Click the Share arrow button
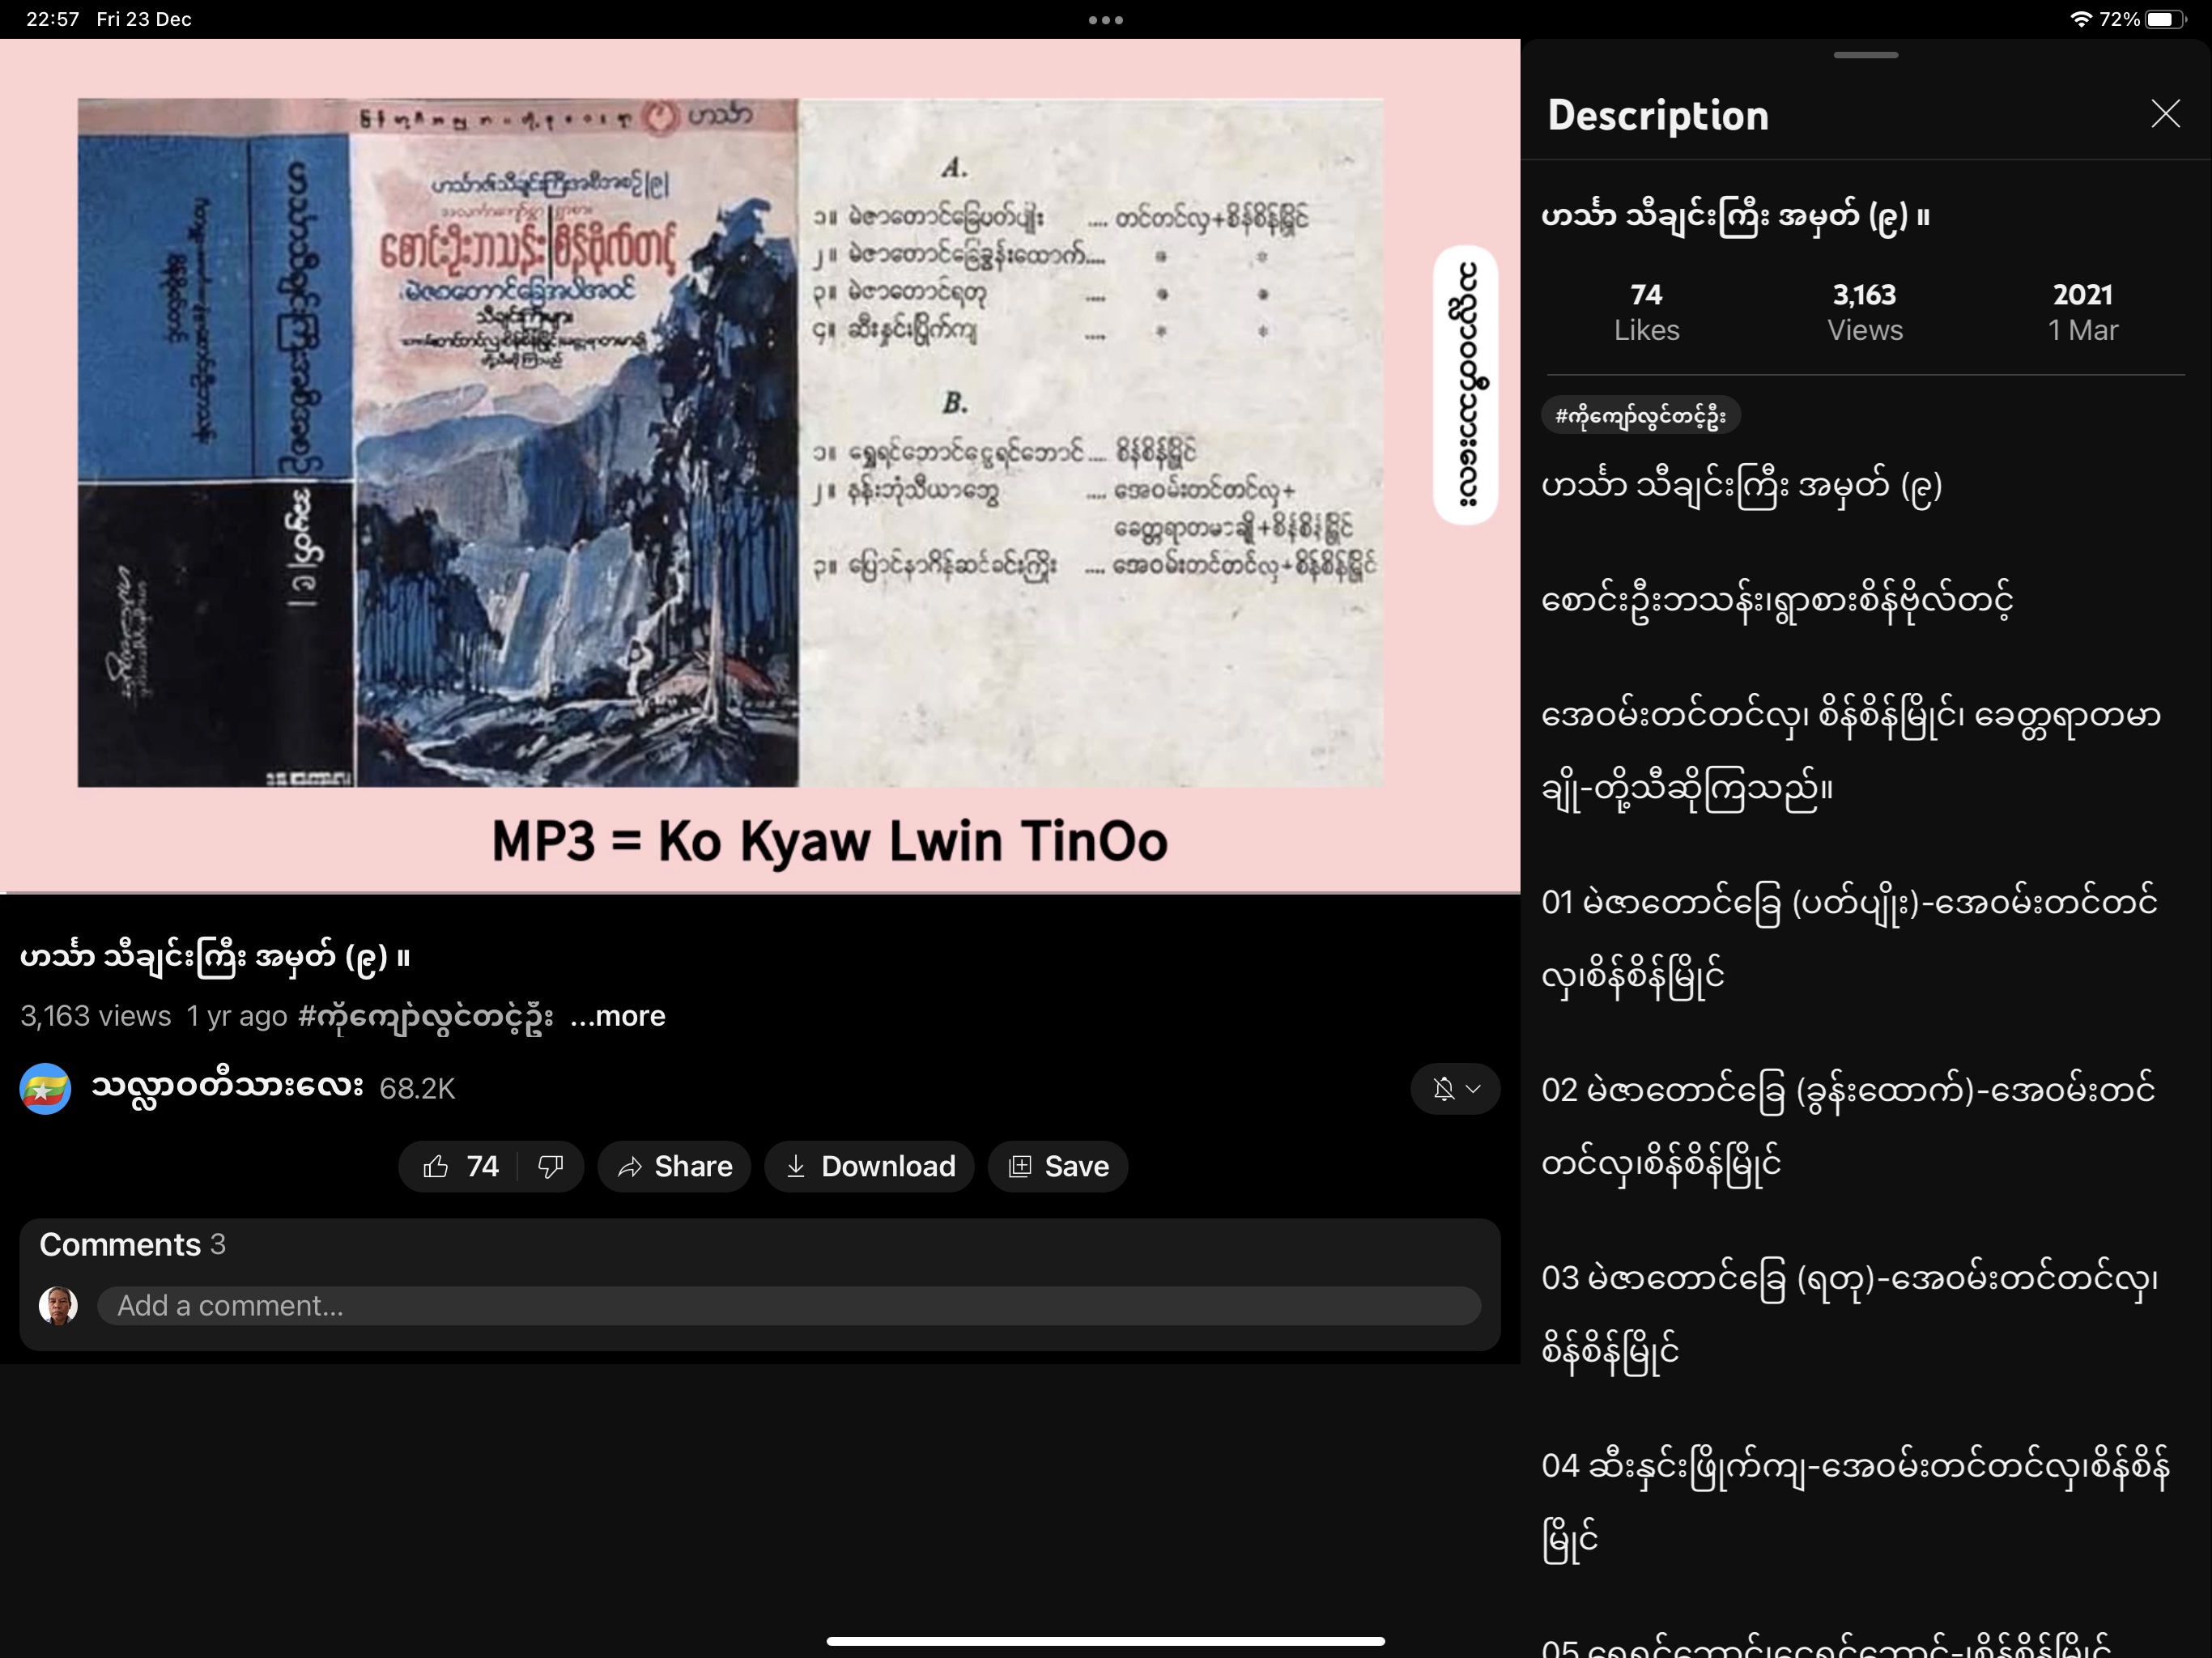Viewport: 2212px width, 1658px height. click(x=674, y=1166)
